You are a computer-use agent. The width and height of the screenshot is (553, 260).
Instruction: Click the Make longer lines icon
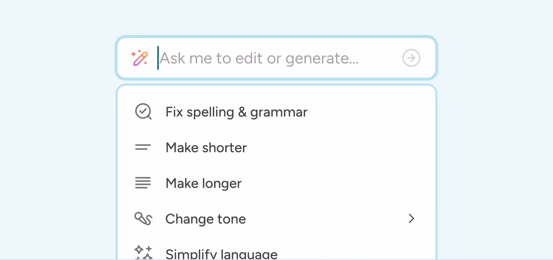pos(143,183)
